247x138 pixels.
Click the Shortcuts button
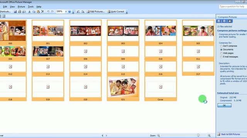click(5, 11)
